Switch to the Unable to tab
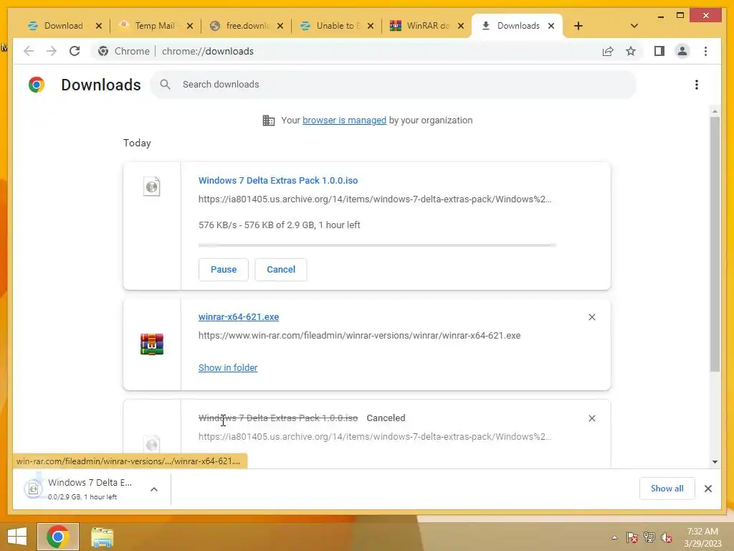This screenshot has width=734, height=551. click(x=337, y=26)
